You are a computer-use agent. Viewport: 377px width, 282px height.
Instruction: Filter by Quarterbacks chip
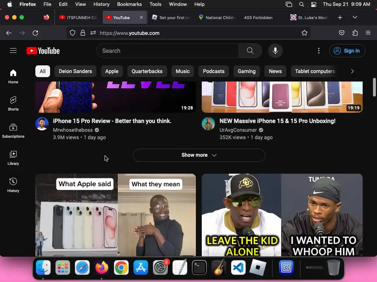click(147, 71)
